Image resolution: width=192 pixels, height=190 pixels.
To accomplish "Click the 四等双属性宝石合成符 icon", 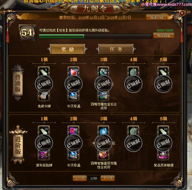I will point(103,96).
